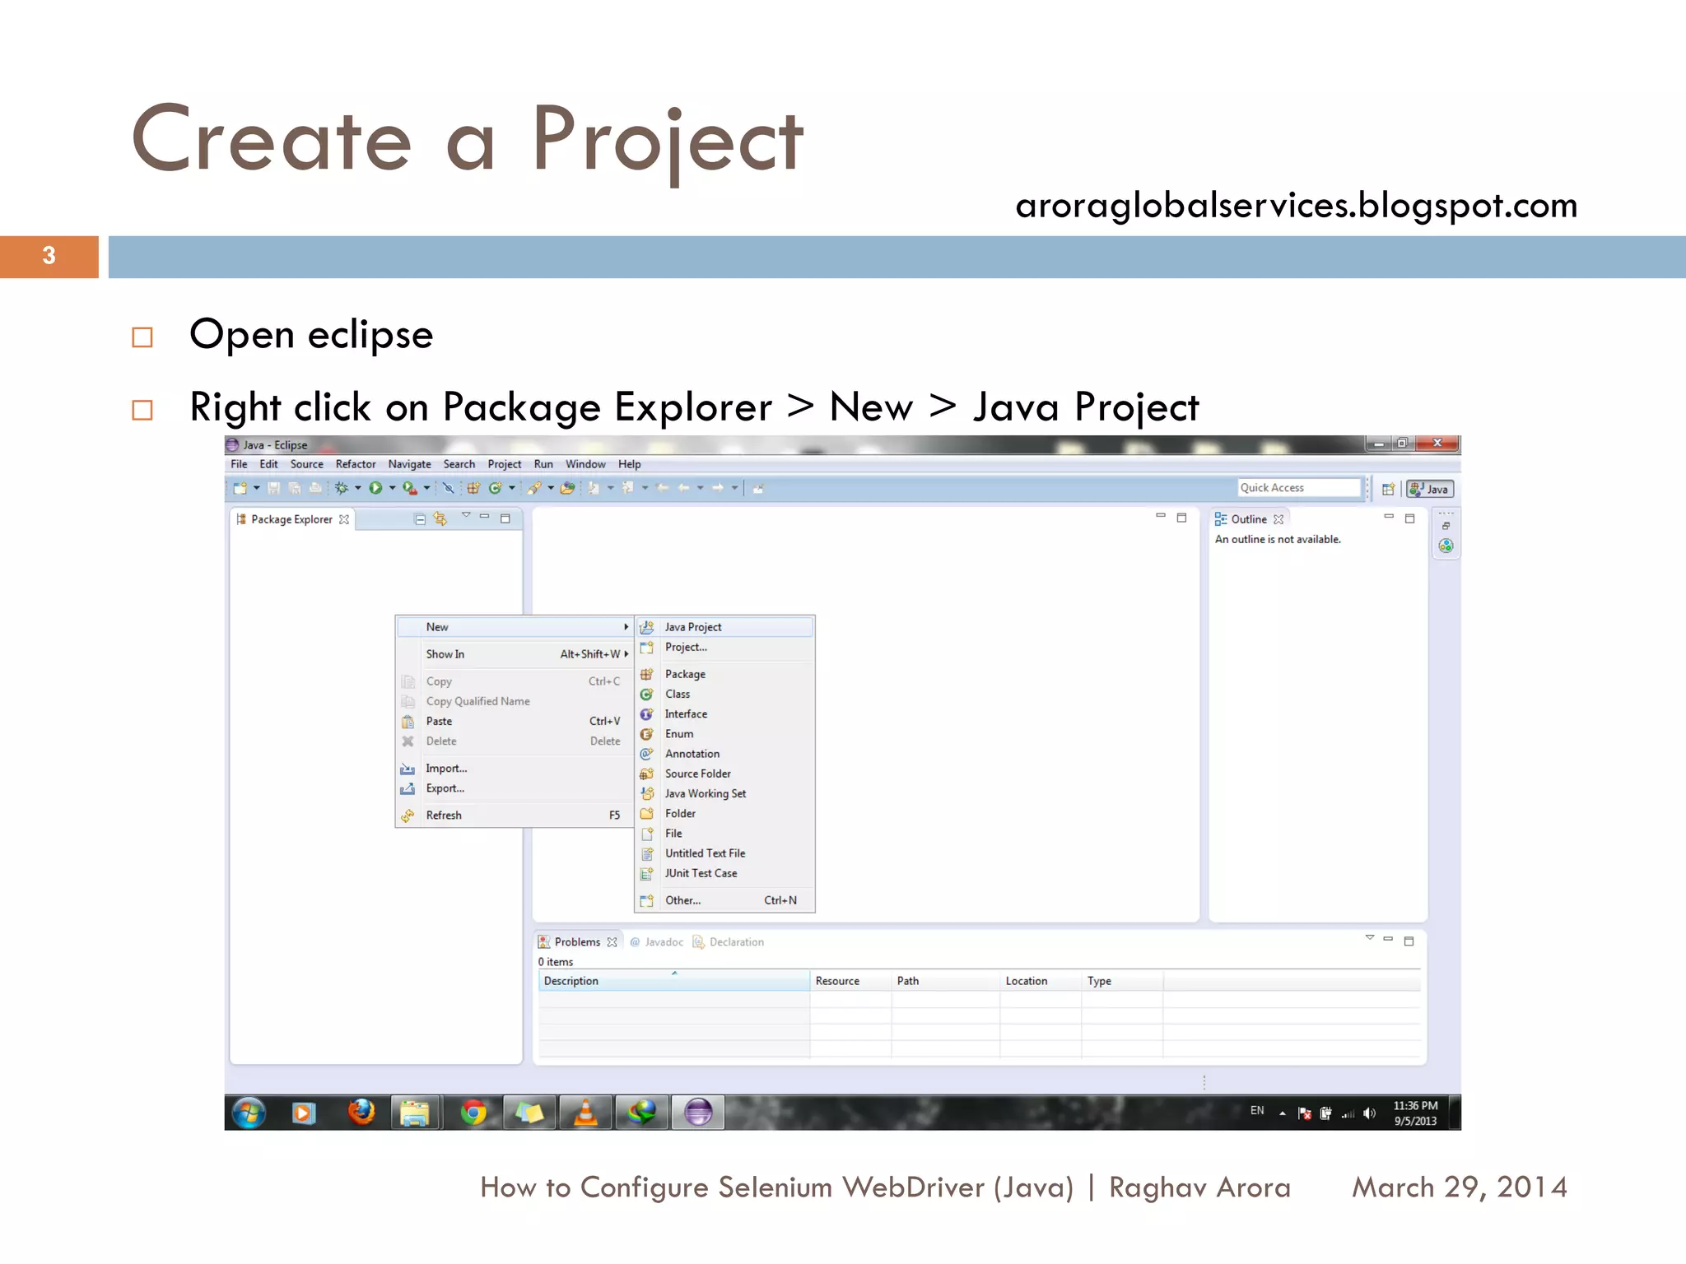Click the New wizard toolbar icon
Viewport: 1686px width, 1264px height.
point(240,488)
